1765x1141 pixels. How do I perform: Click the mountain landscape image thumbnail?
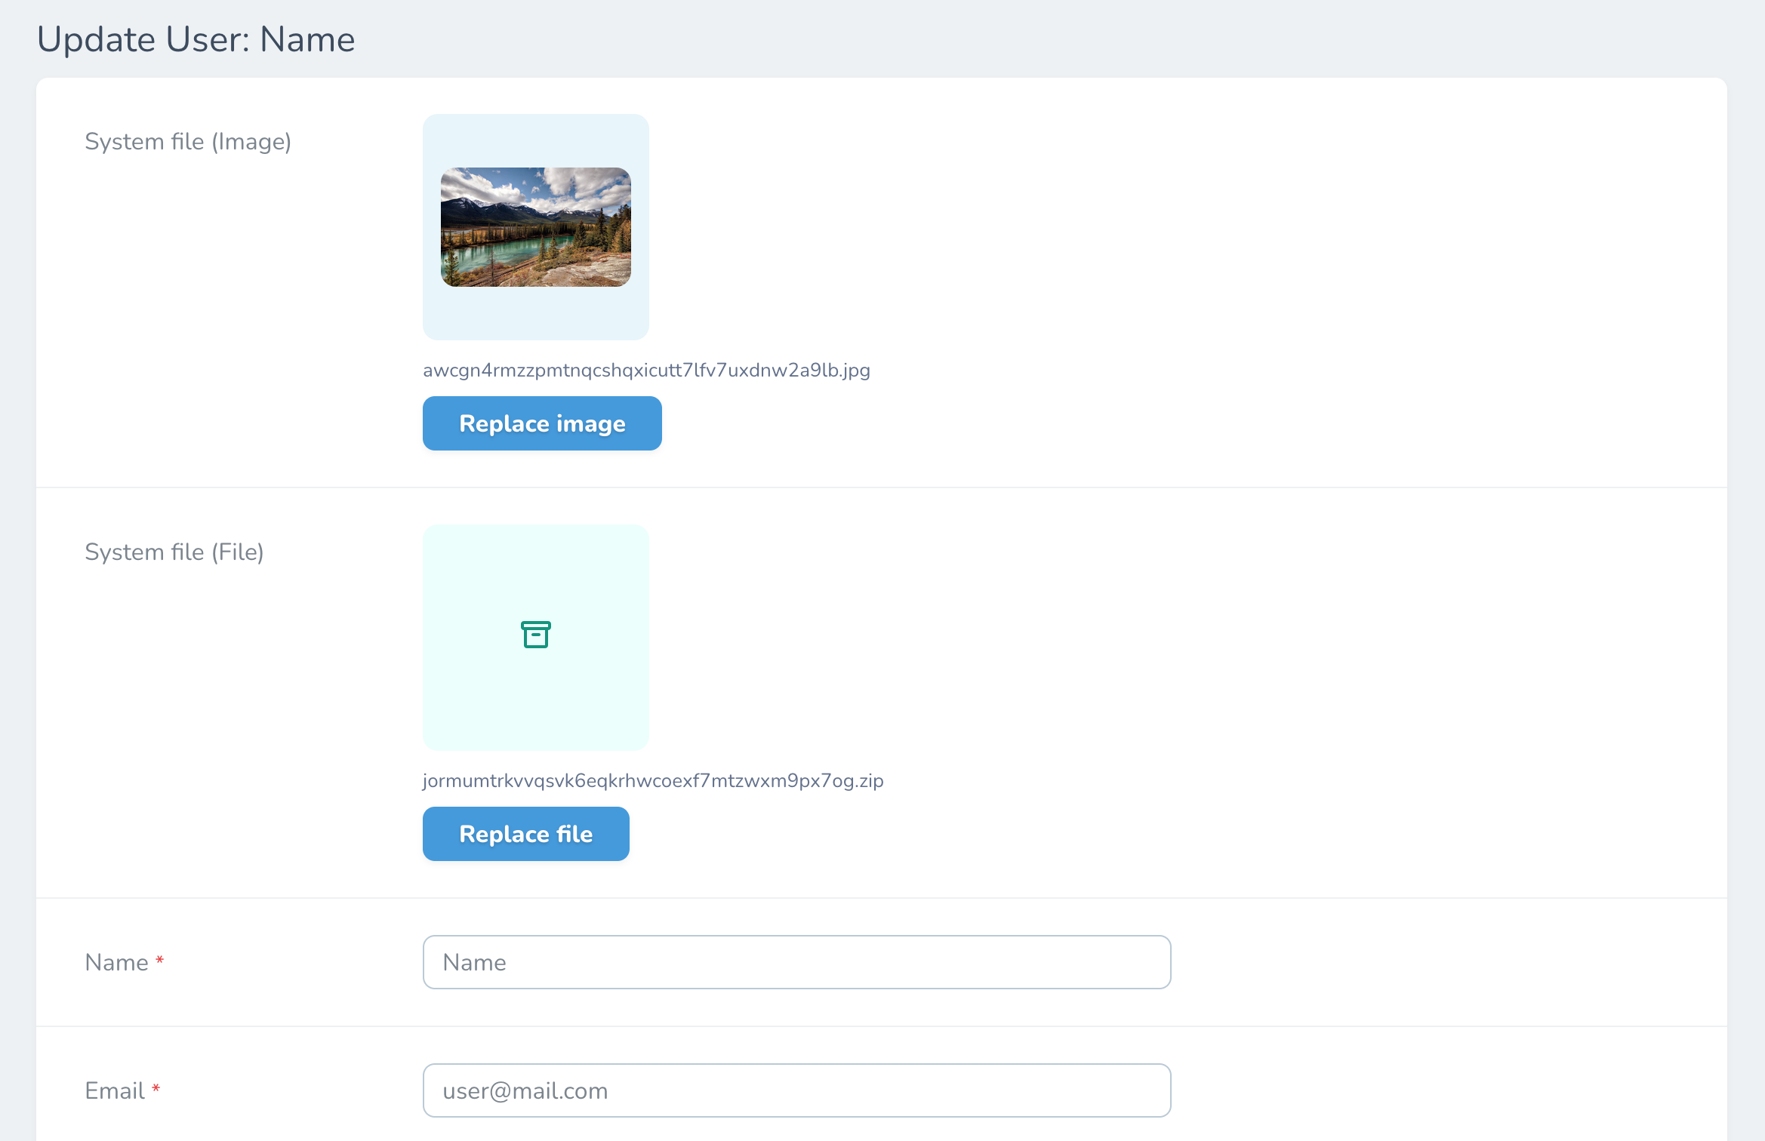[x=535, y=226]
